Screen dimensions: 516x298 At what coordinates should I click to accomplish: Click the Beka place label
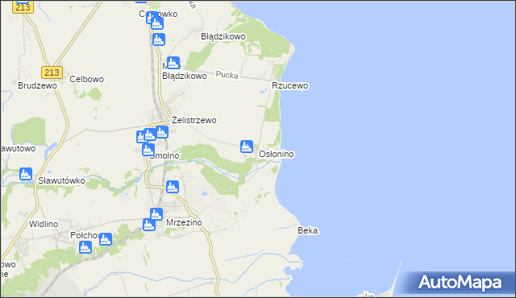pyautogui.click(x=308, y=230)
